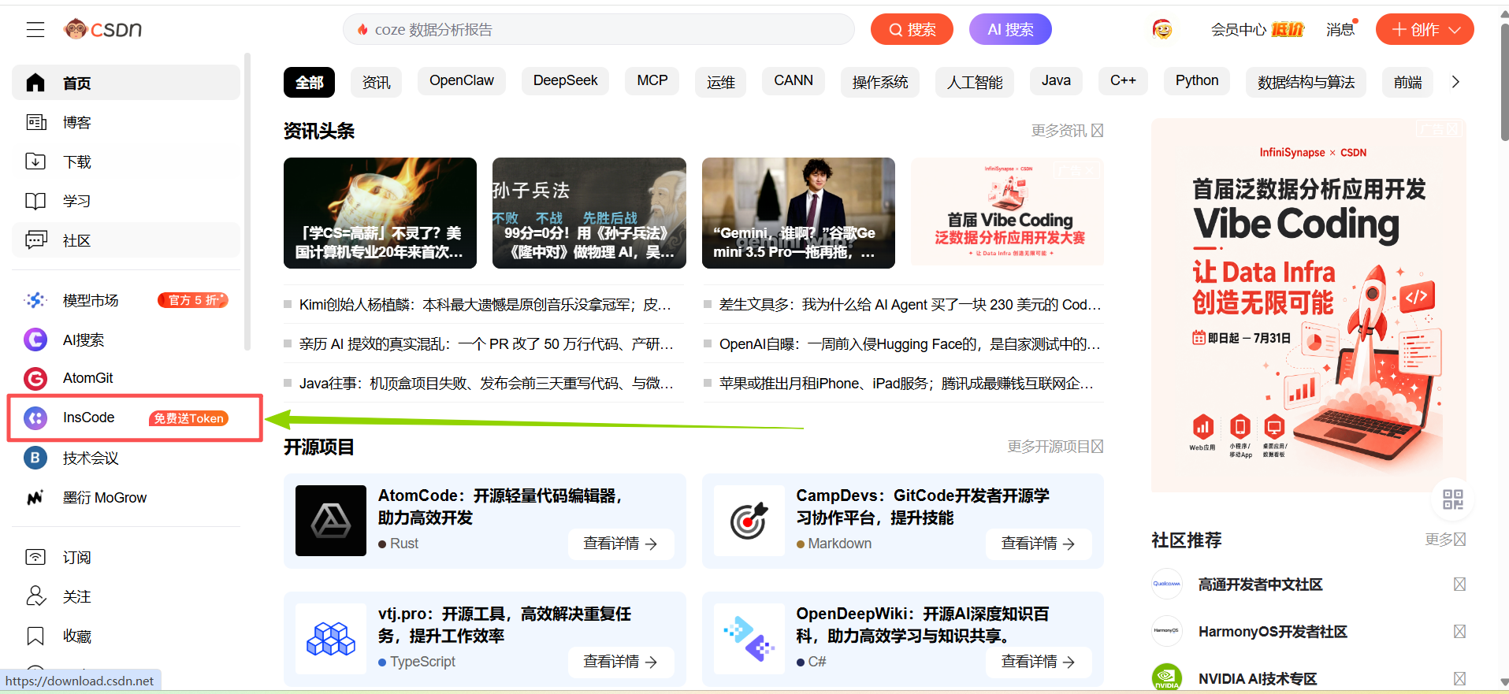Click the CSDN logo
Viewport: 1509px width, 694px height.
tap(103, 29)
